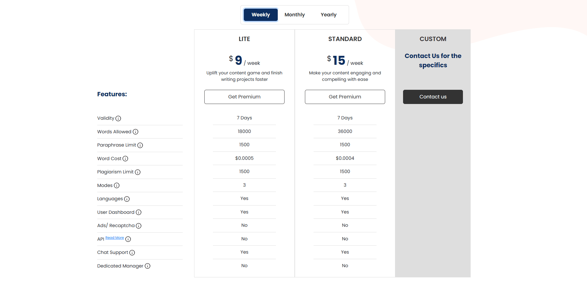Open the API Read More link
The image size is (587, 282).
point(114,238)
